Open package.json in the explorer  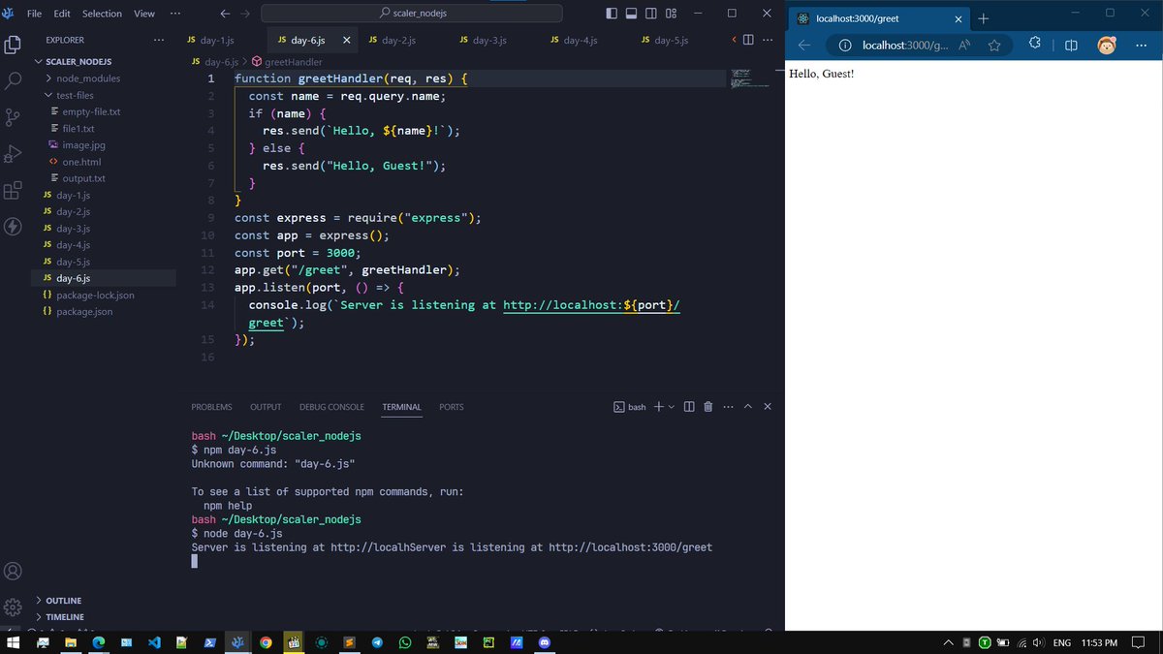[84, 312]
